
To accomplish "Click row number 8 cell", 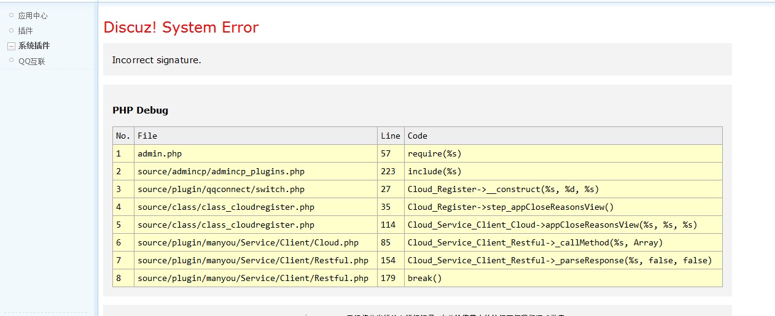I will [123, 278].
